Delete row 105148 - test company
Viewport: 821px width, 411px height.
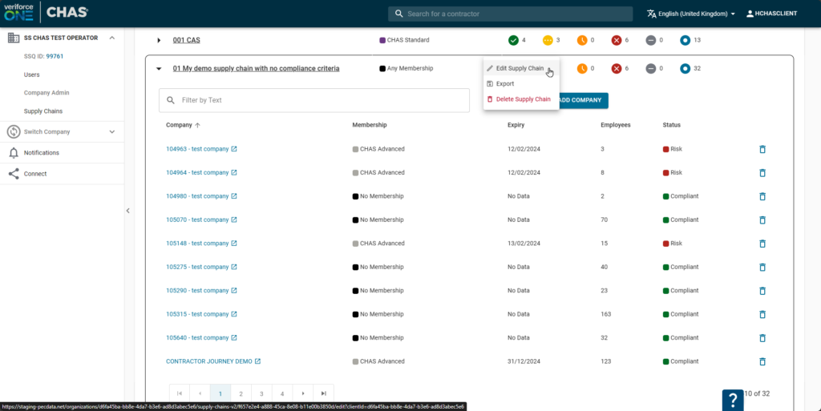762,244
